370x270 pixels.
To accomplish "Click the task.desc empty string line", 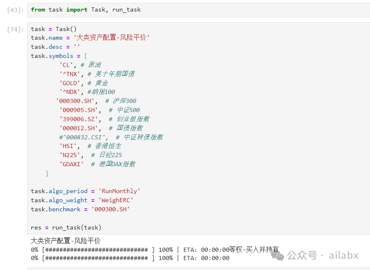I will pyautogui.click(x=55, y=47).
